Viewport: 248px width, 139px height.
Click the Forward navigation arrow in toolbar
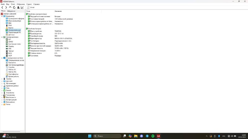[x=6, y=7]
